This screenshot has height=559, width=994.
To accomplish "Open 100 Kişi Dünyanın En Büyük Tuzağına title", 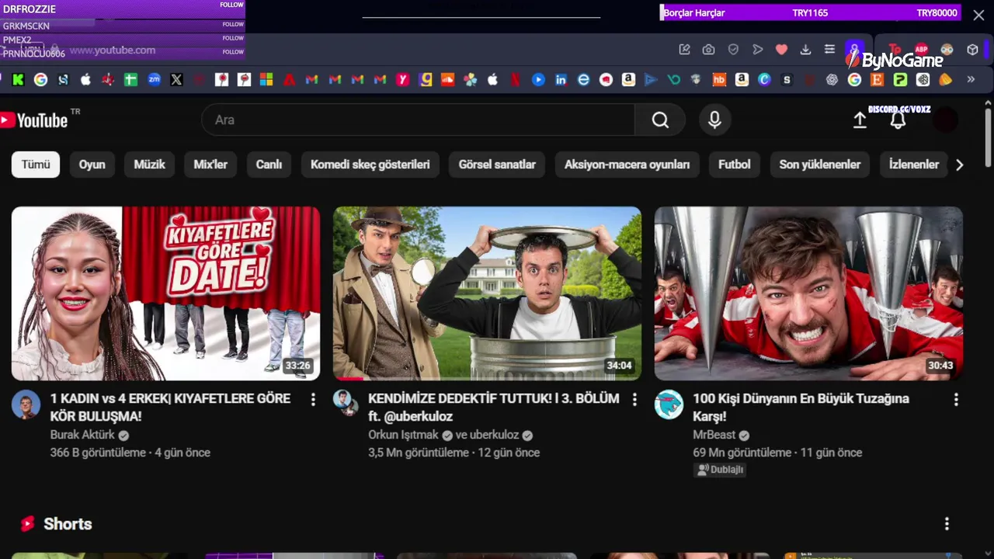I will click(x=801, y=407).
